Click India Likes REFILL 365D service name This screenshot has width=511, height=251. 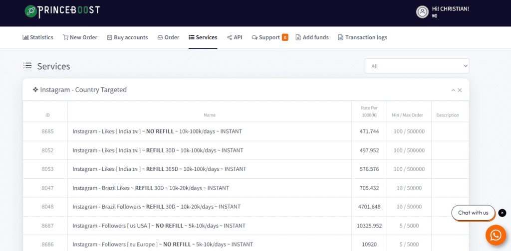tap(159, 169)
